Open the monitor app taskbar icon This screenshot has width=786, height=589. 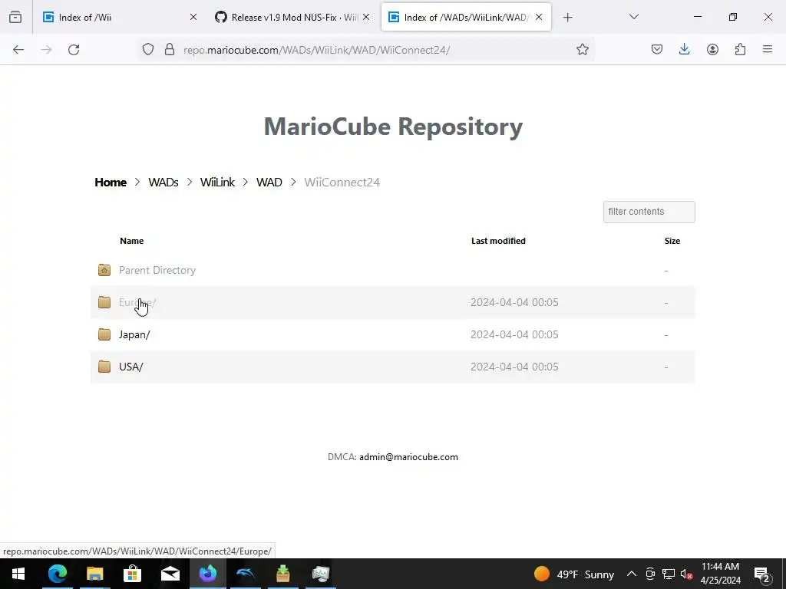tap(321, 574)
